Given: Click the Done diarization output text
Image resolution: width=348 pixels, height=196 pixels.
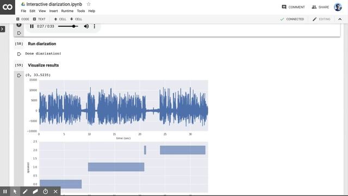Looking at the screenshot, I should [43, 53].
